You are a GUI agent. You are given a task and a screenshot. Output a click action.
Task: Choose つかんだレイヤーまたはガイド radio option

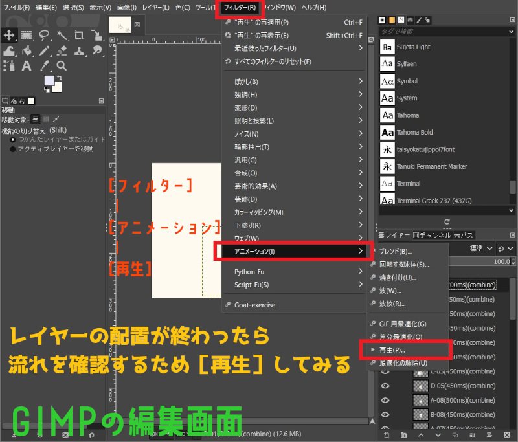tap(58, 140)
